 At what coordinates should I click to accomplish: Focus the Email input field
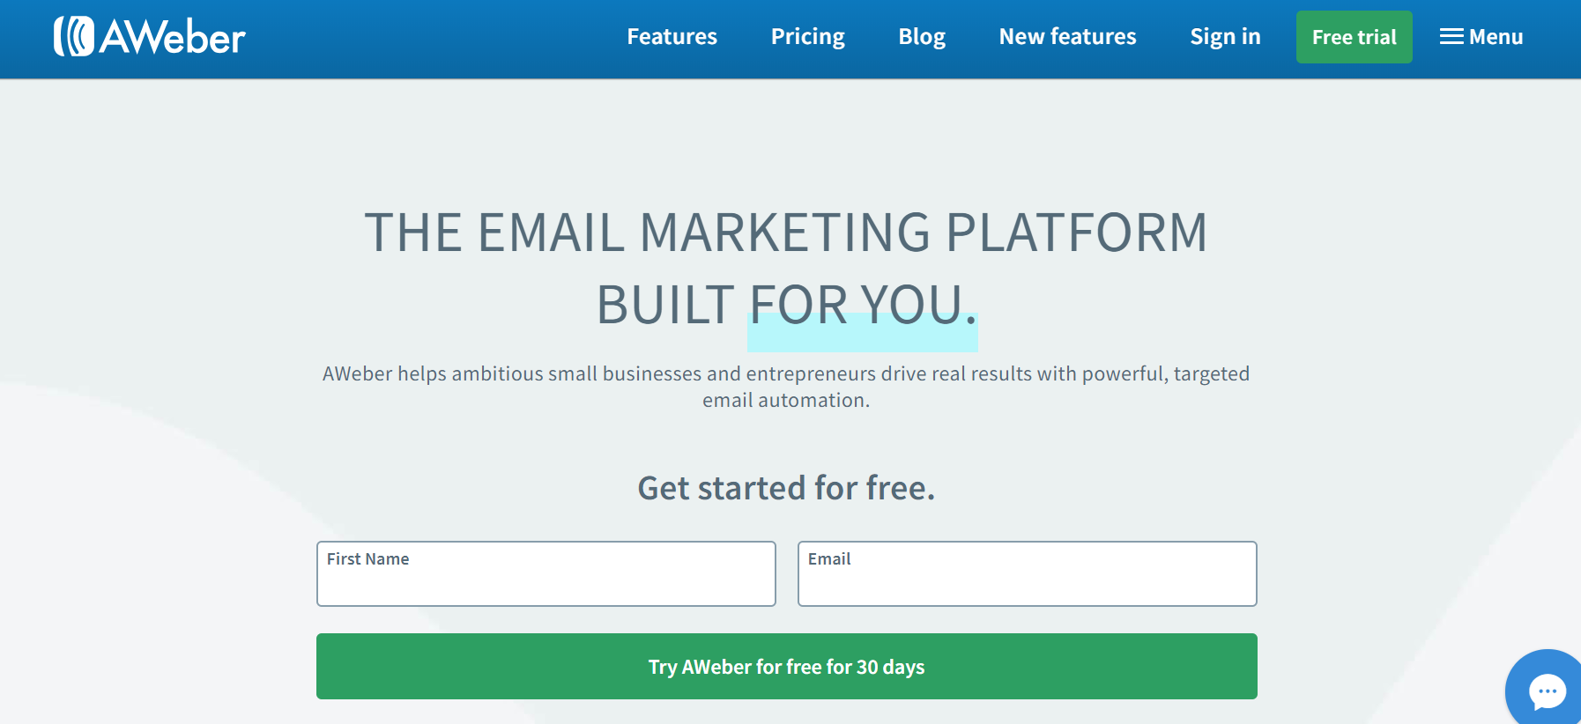pyautogui.click(x=1028, y=573)
